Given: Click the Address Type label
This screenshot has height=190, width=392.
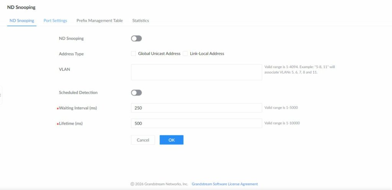Looking at the screenshot, I should (x=71, y=54).
